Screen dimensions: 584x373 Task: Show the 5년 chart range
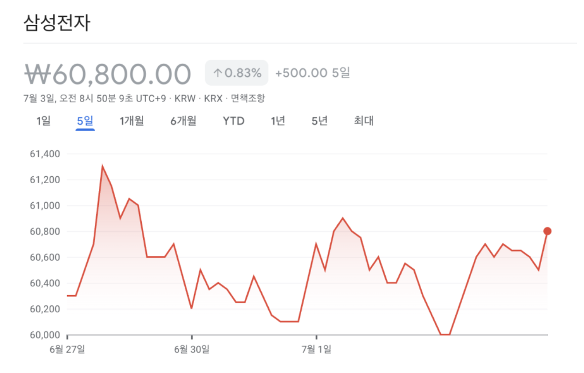[x=320, y=121]
